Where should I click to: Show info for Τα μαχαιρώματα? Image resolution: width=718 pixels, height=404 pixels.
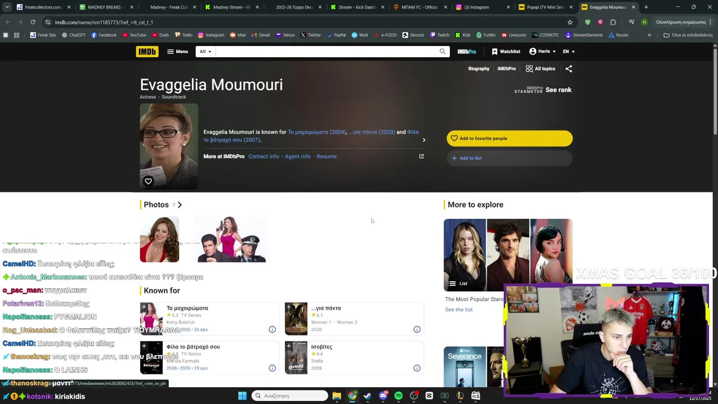click(x=272, y=329)
